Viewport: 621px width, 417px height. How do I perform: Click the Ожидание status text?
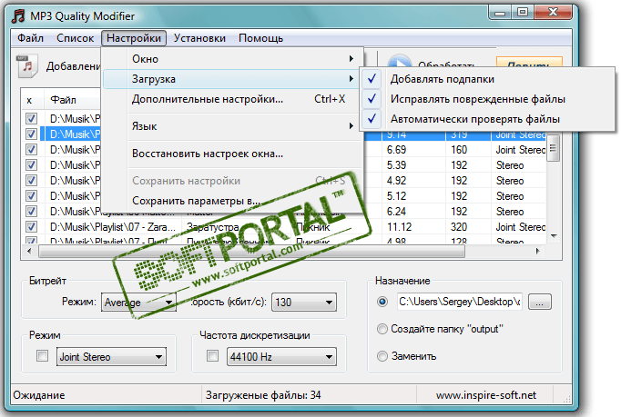click(39, 395)
